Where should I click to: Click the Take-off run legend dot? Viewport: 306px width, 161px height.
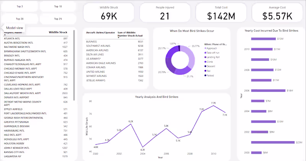click(205, 53)
